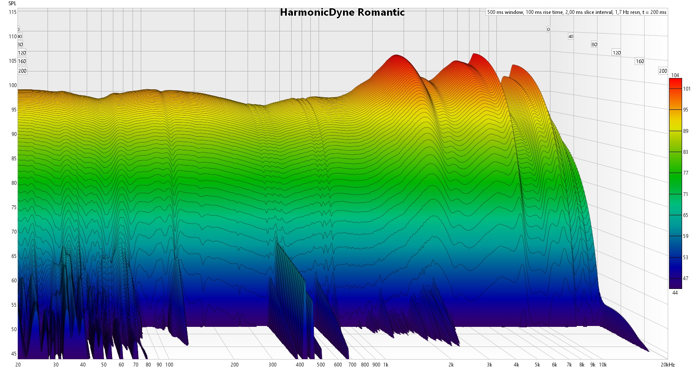Click the 44 minimum label below the color scale
693x370 pixels.
pyautogui.click(x=675, y=293)
